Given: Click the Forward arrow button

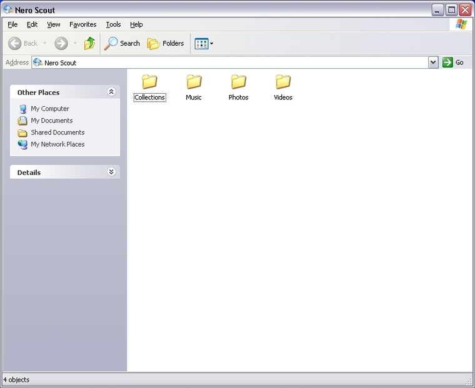Looking at the screenshot, I should pos(61,43).
